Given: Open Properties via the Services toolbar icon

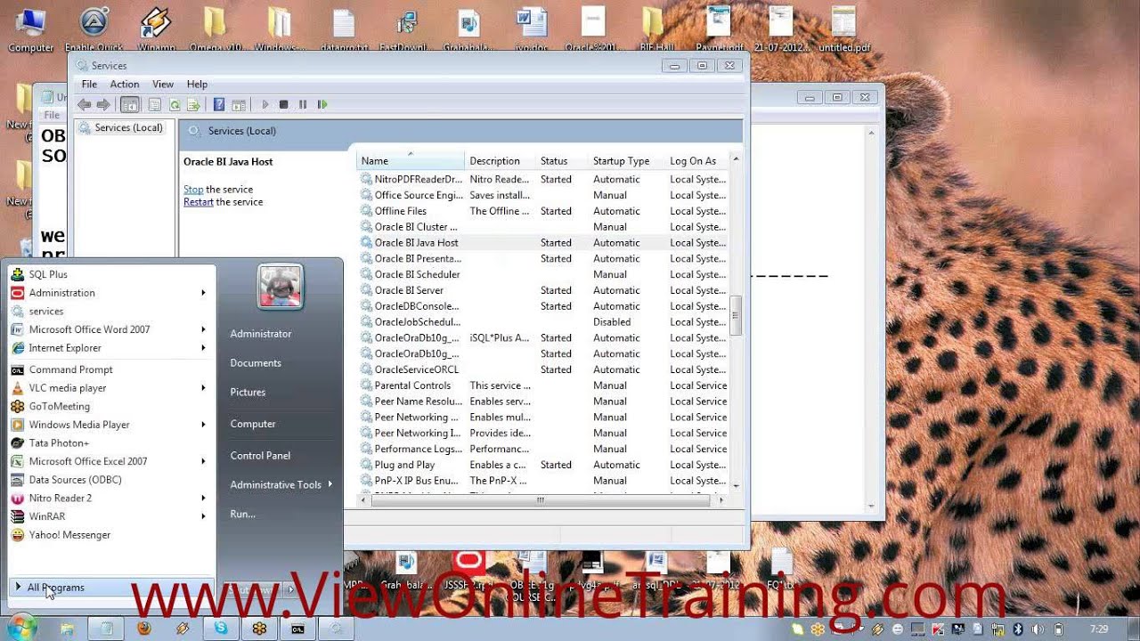Looking at the screenshot, I should coord(155,105).
